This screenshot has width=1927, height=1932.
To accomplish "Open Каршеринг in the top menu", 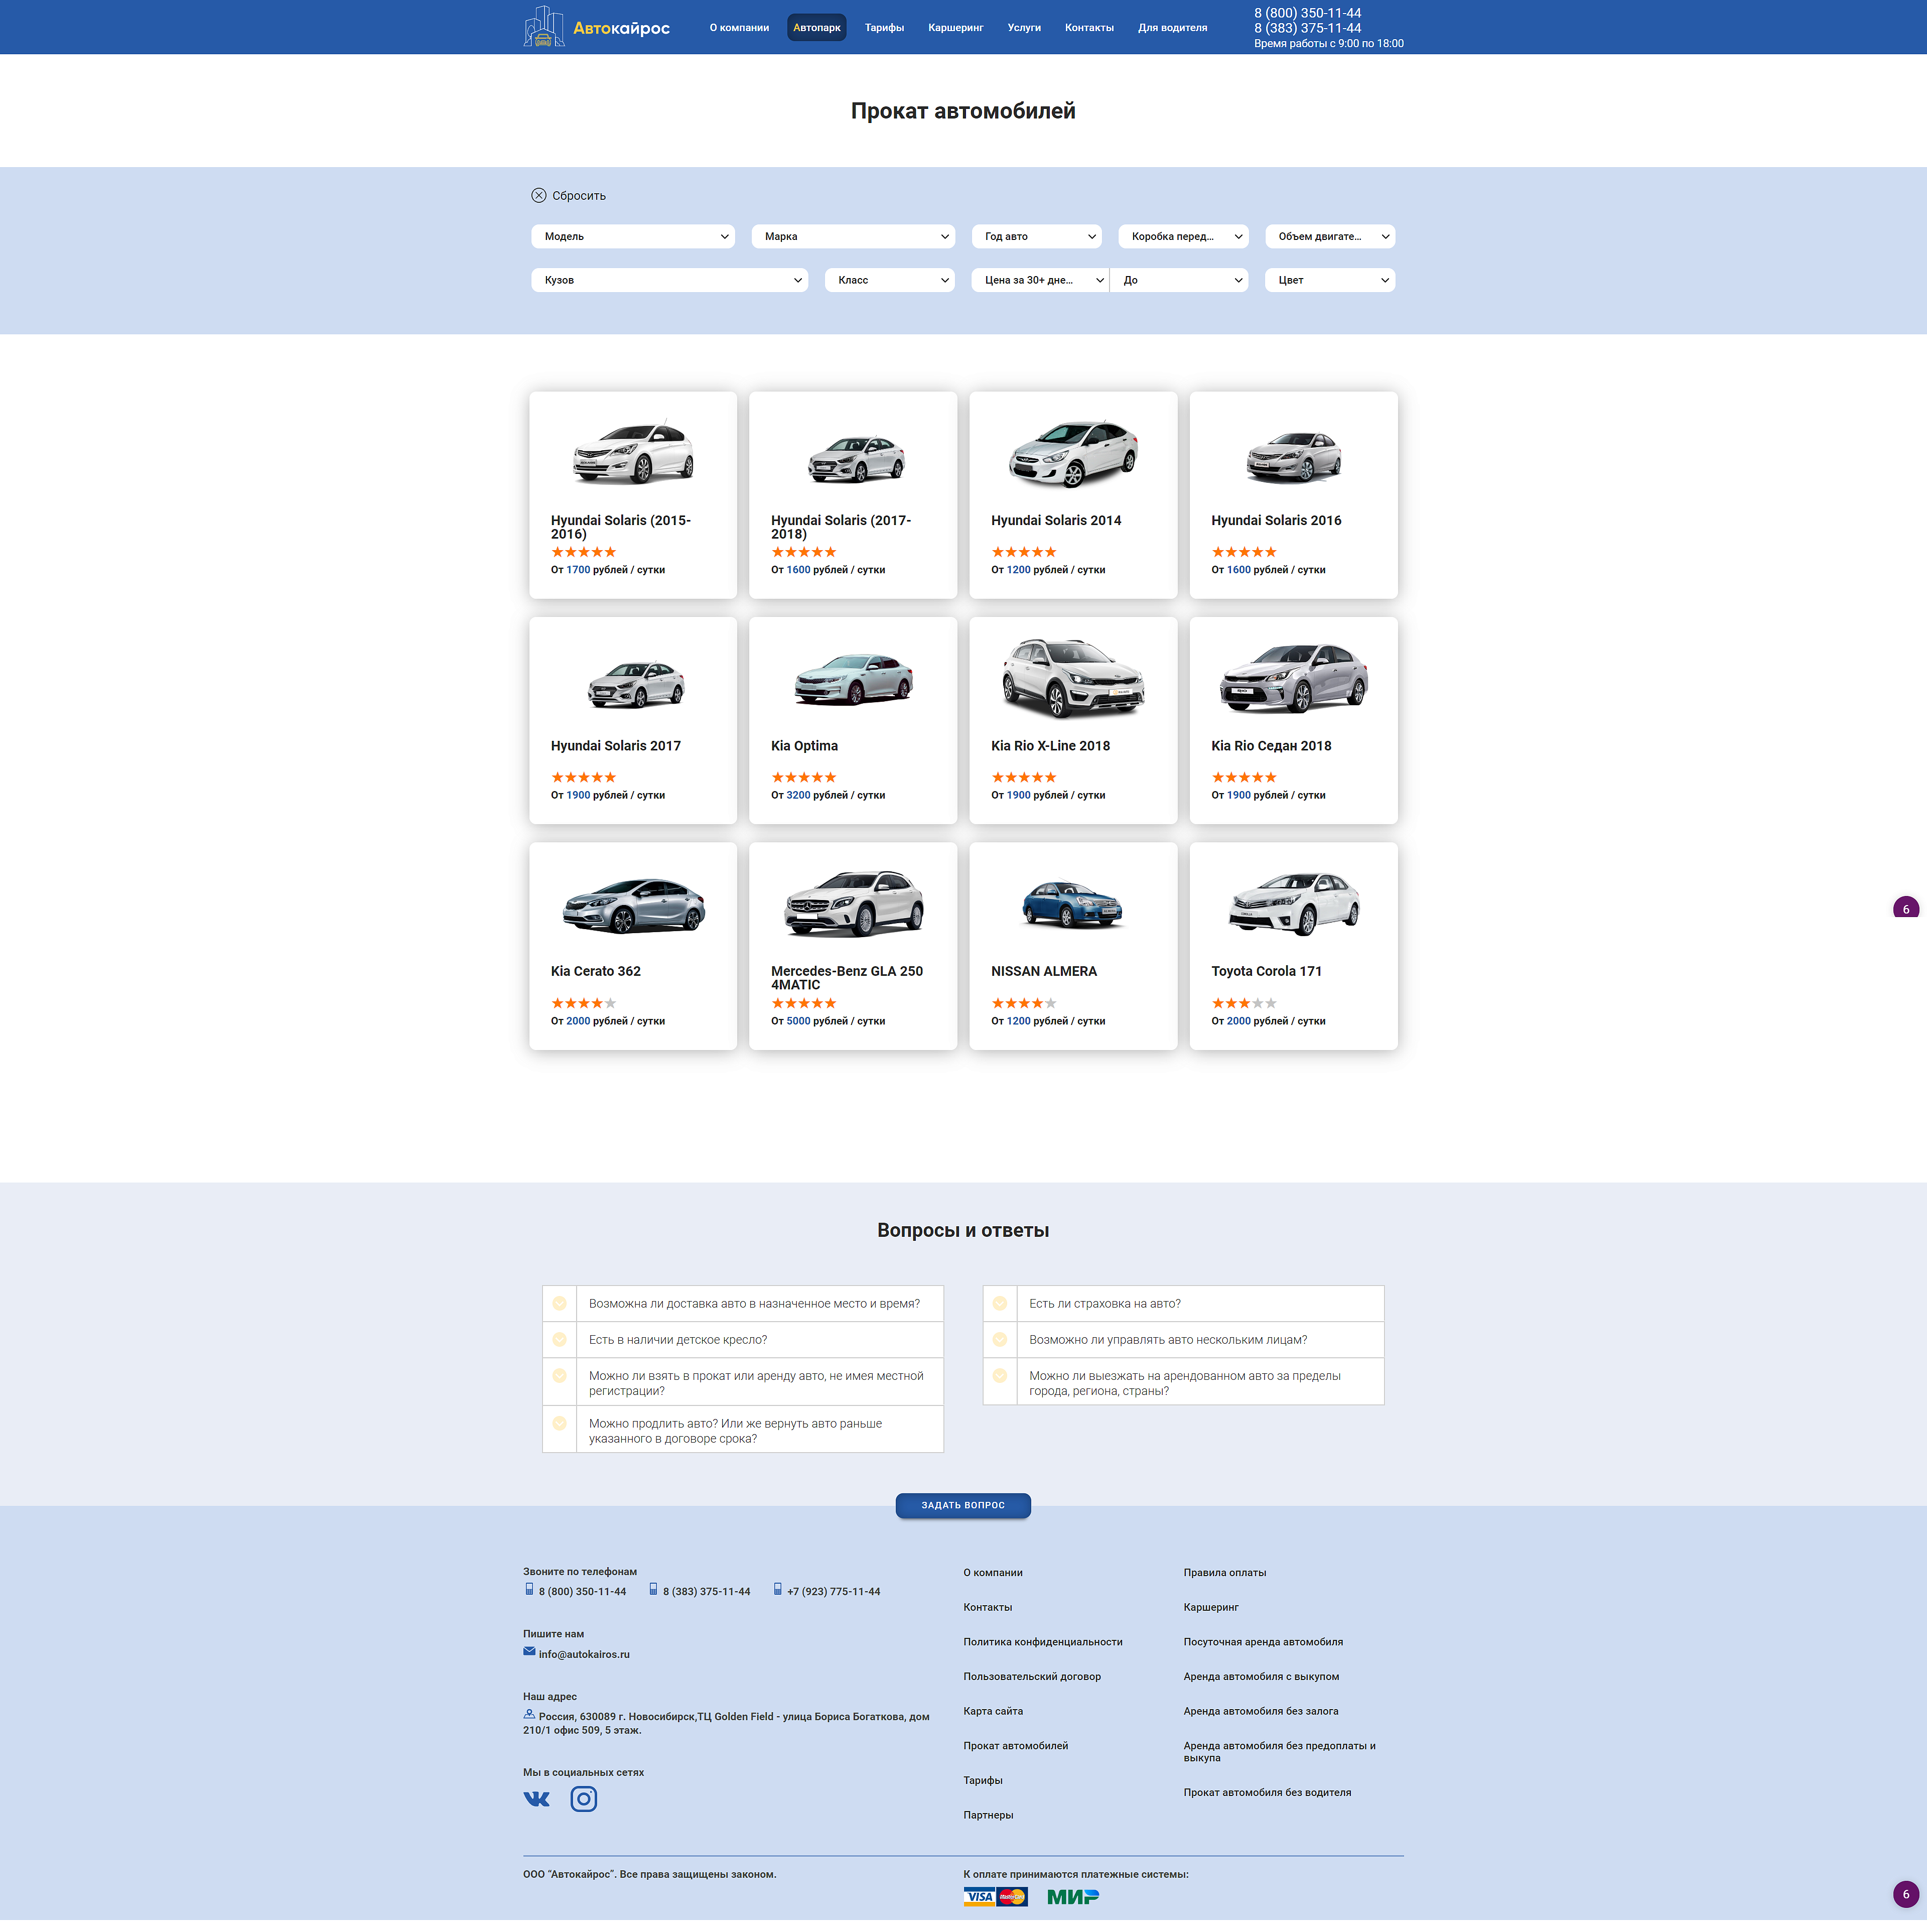I will [955, 28].
